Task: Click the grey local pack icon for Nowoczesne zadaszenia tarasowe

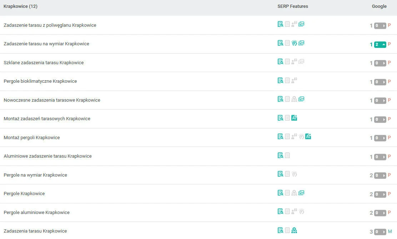Action: point(294,99)
